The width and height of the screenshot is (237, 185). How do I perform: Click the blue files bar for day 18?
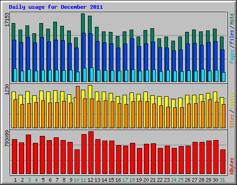pos(132,54)
